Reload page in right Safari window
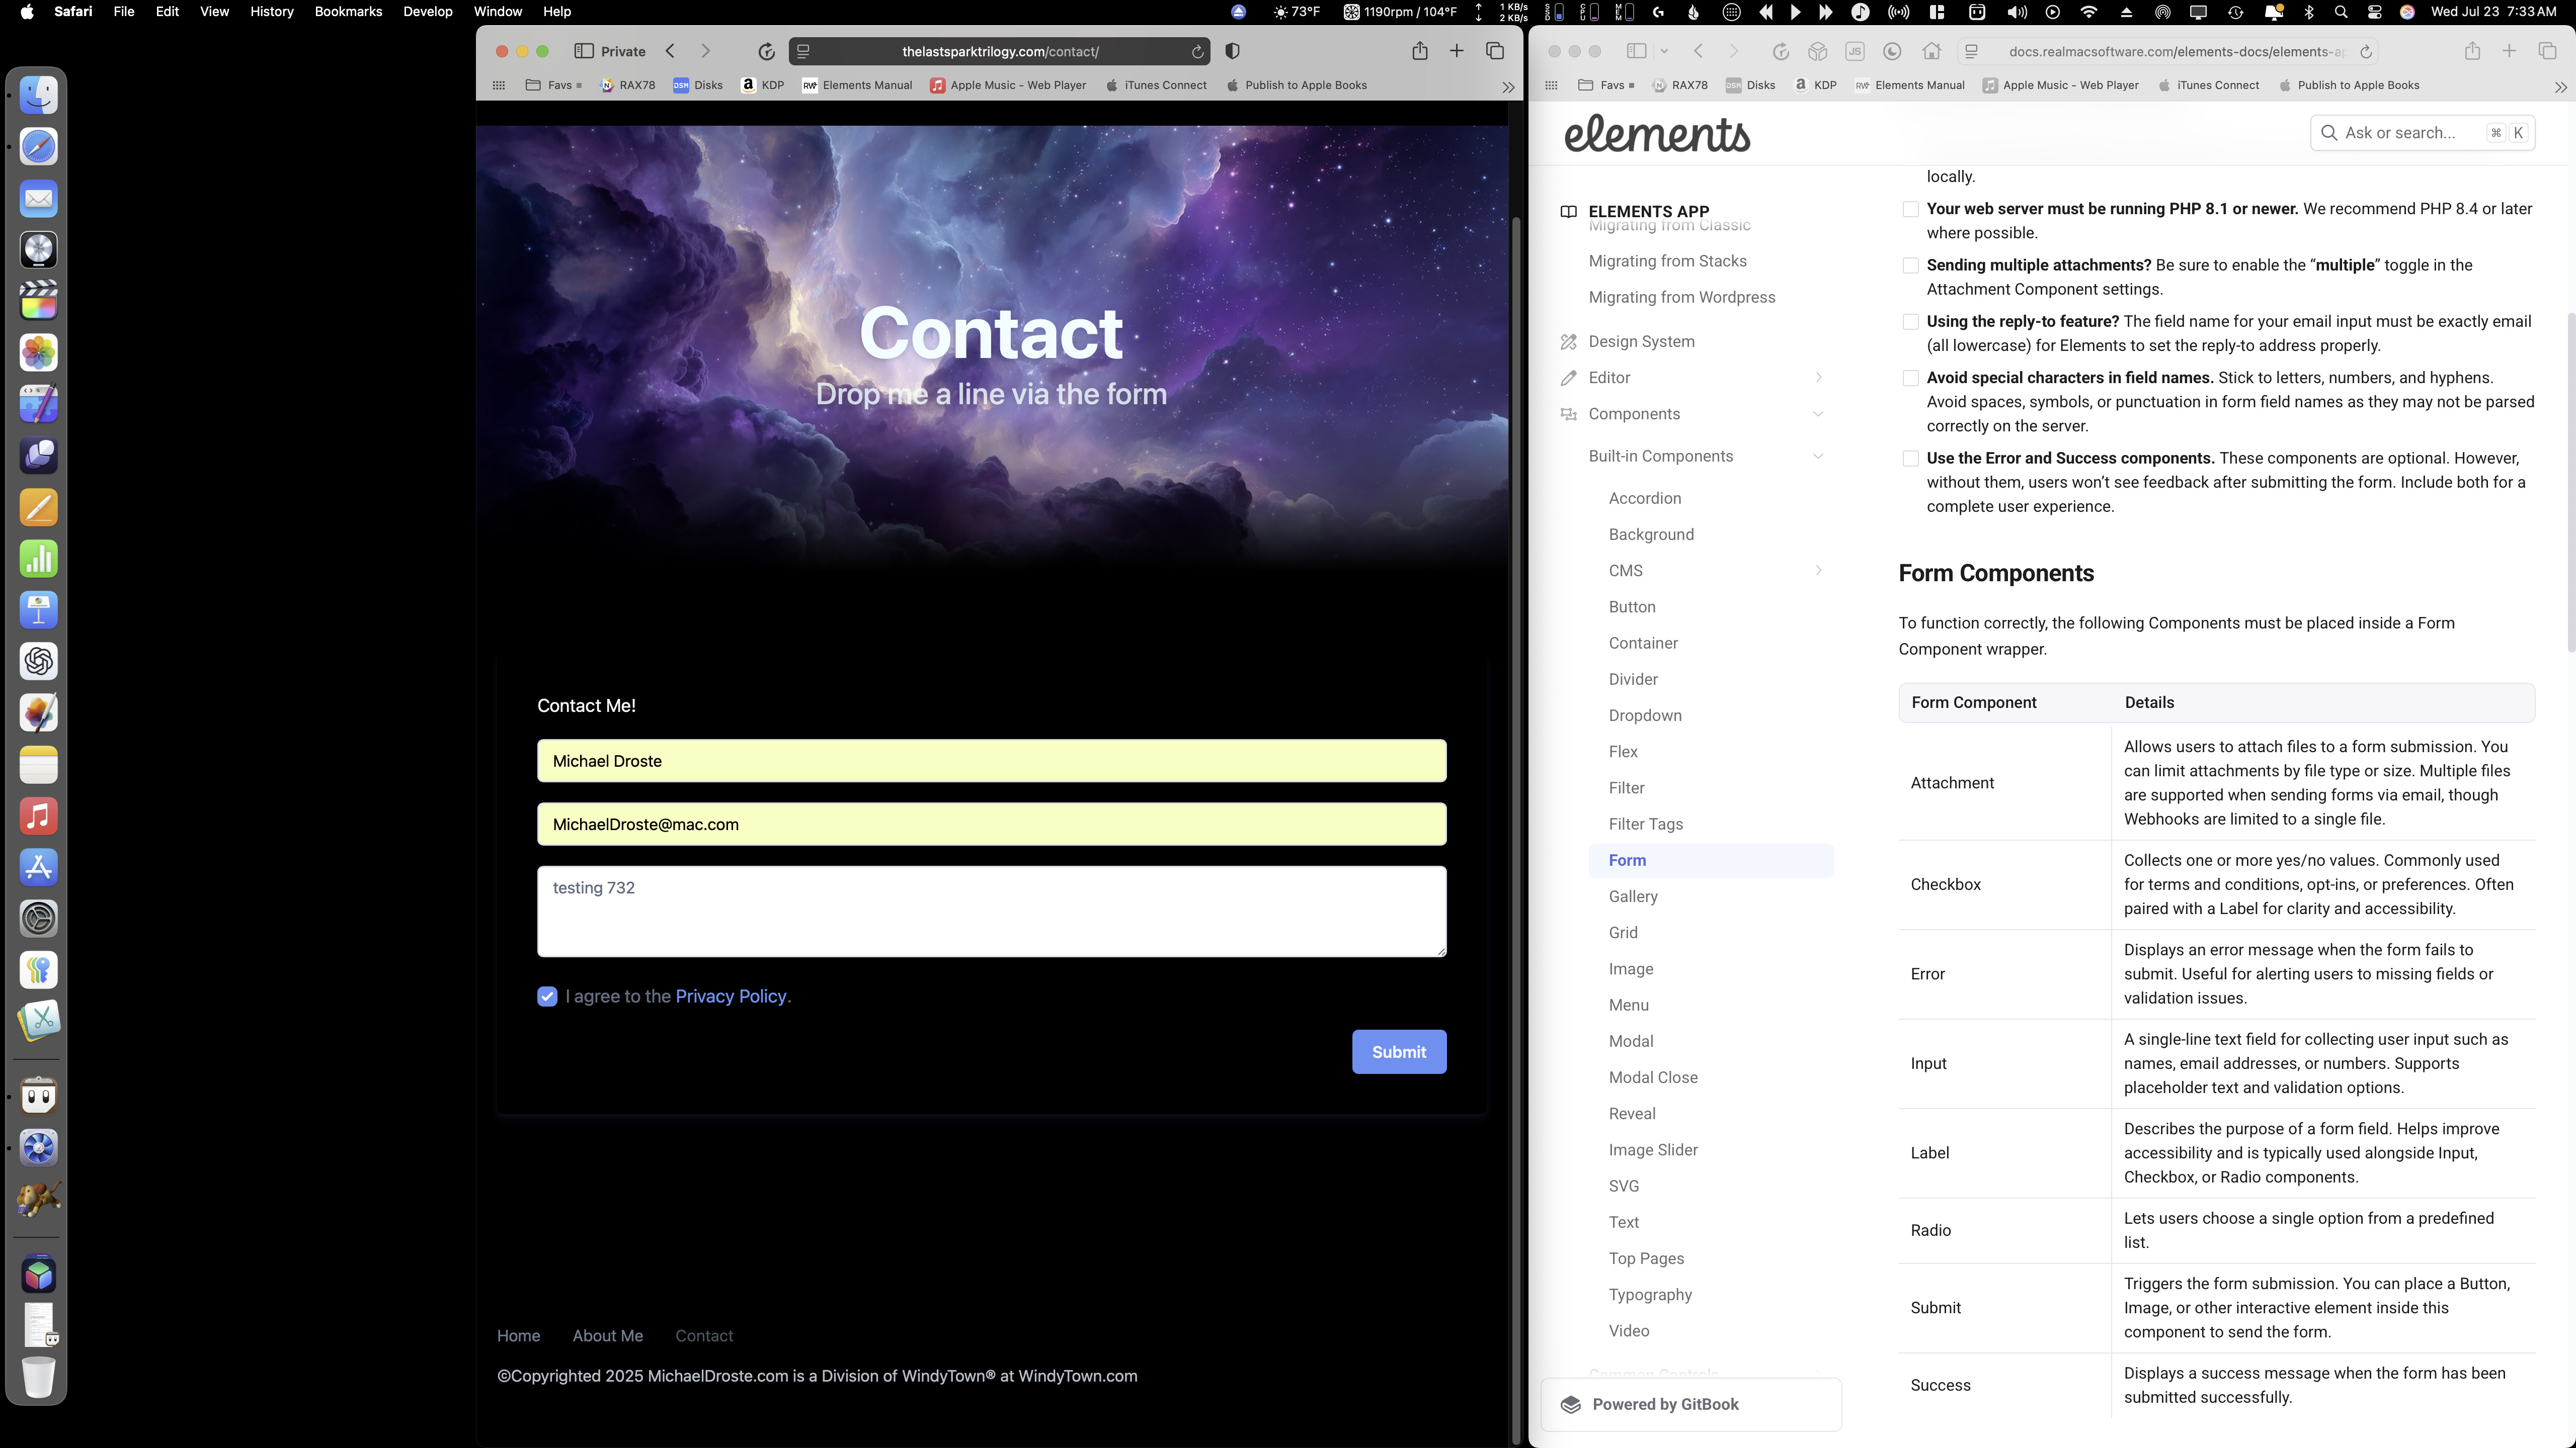The width and height of the screenshot is (2576, 1448). (x=2366, y=52)
